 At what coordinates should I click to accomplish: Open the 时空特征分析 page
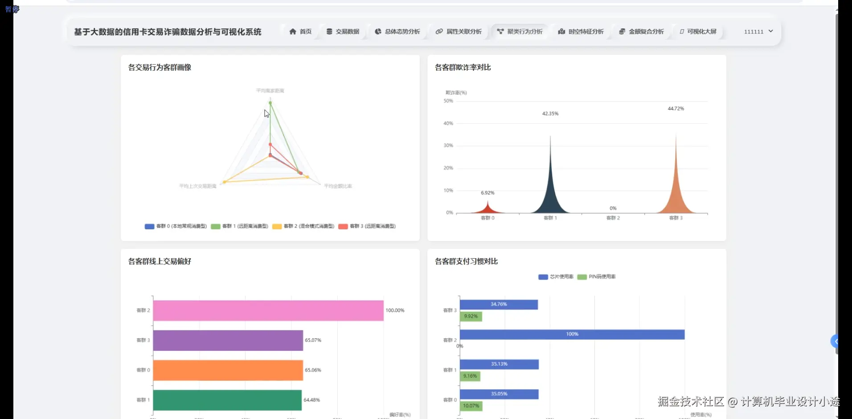click(581, 32)
